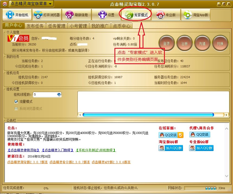This screenshot has width=233, height=194.
Task: Toggle the 系统浏览器模式 checkbox
Action: point(16,108)
